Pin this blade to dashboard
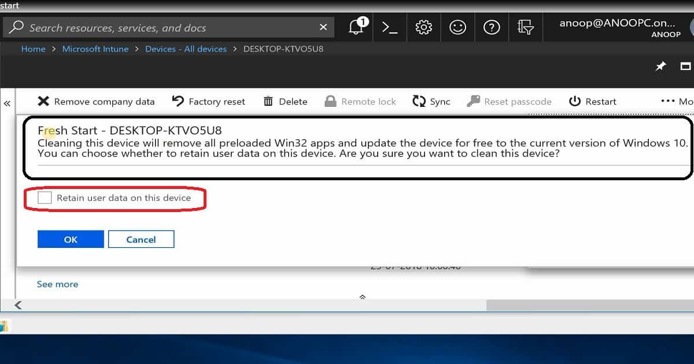The width and height of the screenshot is (694, 364). [660, 66]
